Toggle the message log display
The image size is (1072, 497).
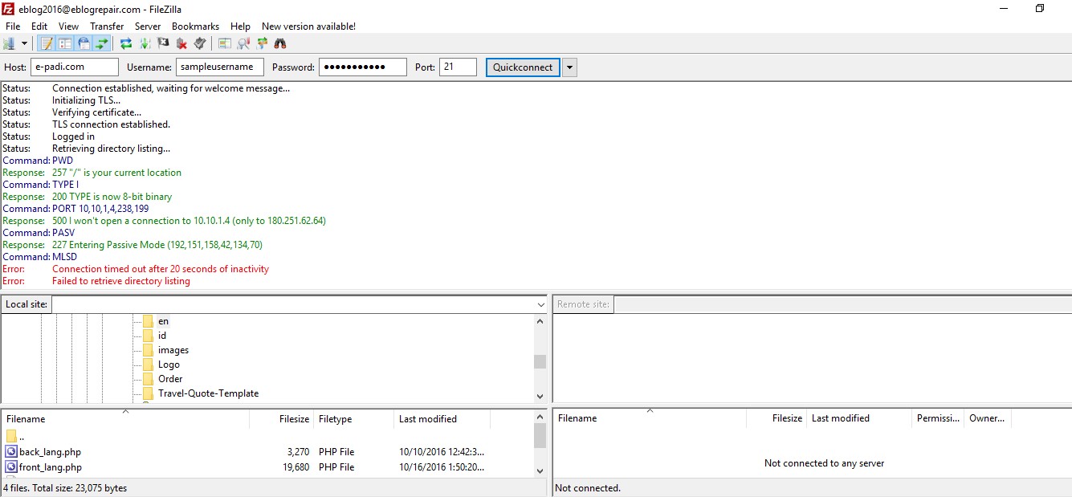point(47,43)
